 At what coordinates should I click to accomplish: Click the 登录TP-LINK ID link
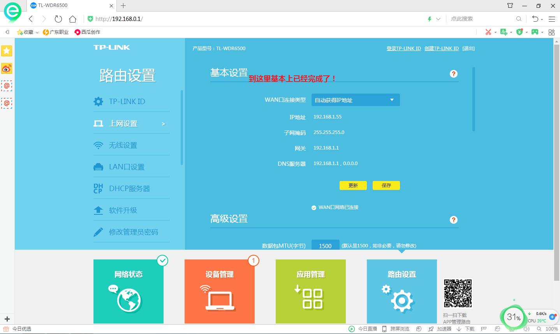(404, 48)
